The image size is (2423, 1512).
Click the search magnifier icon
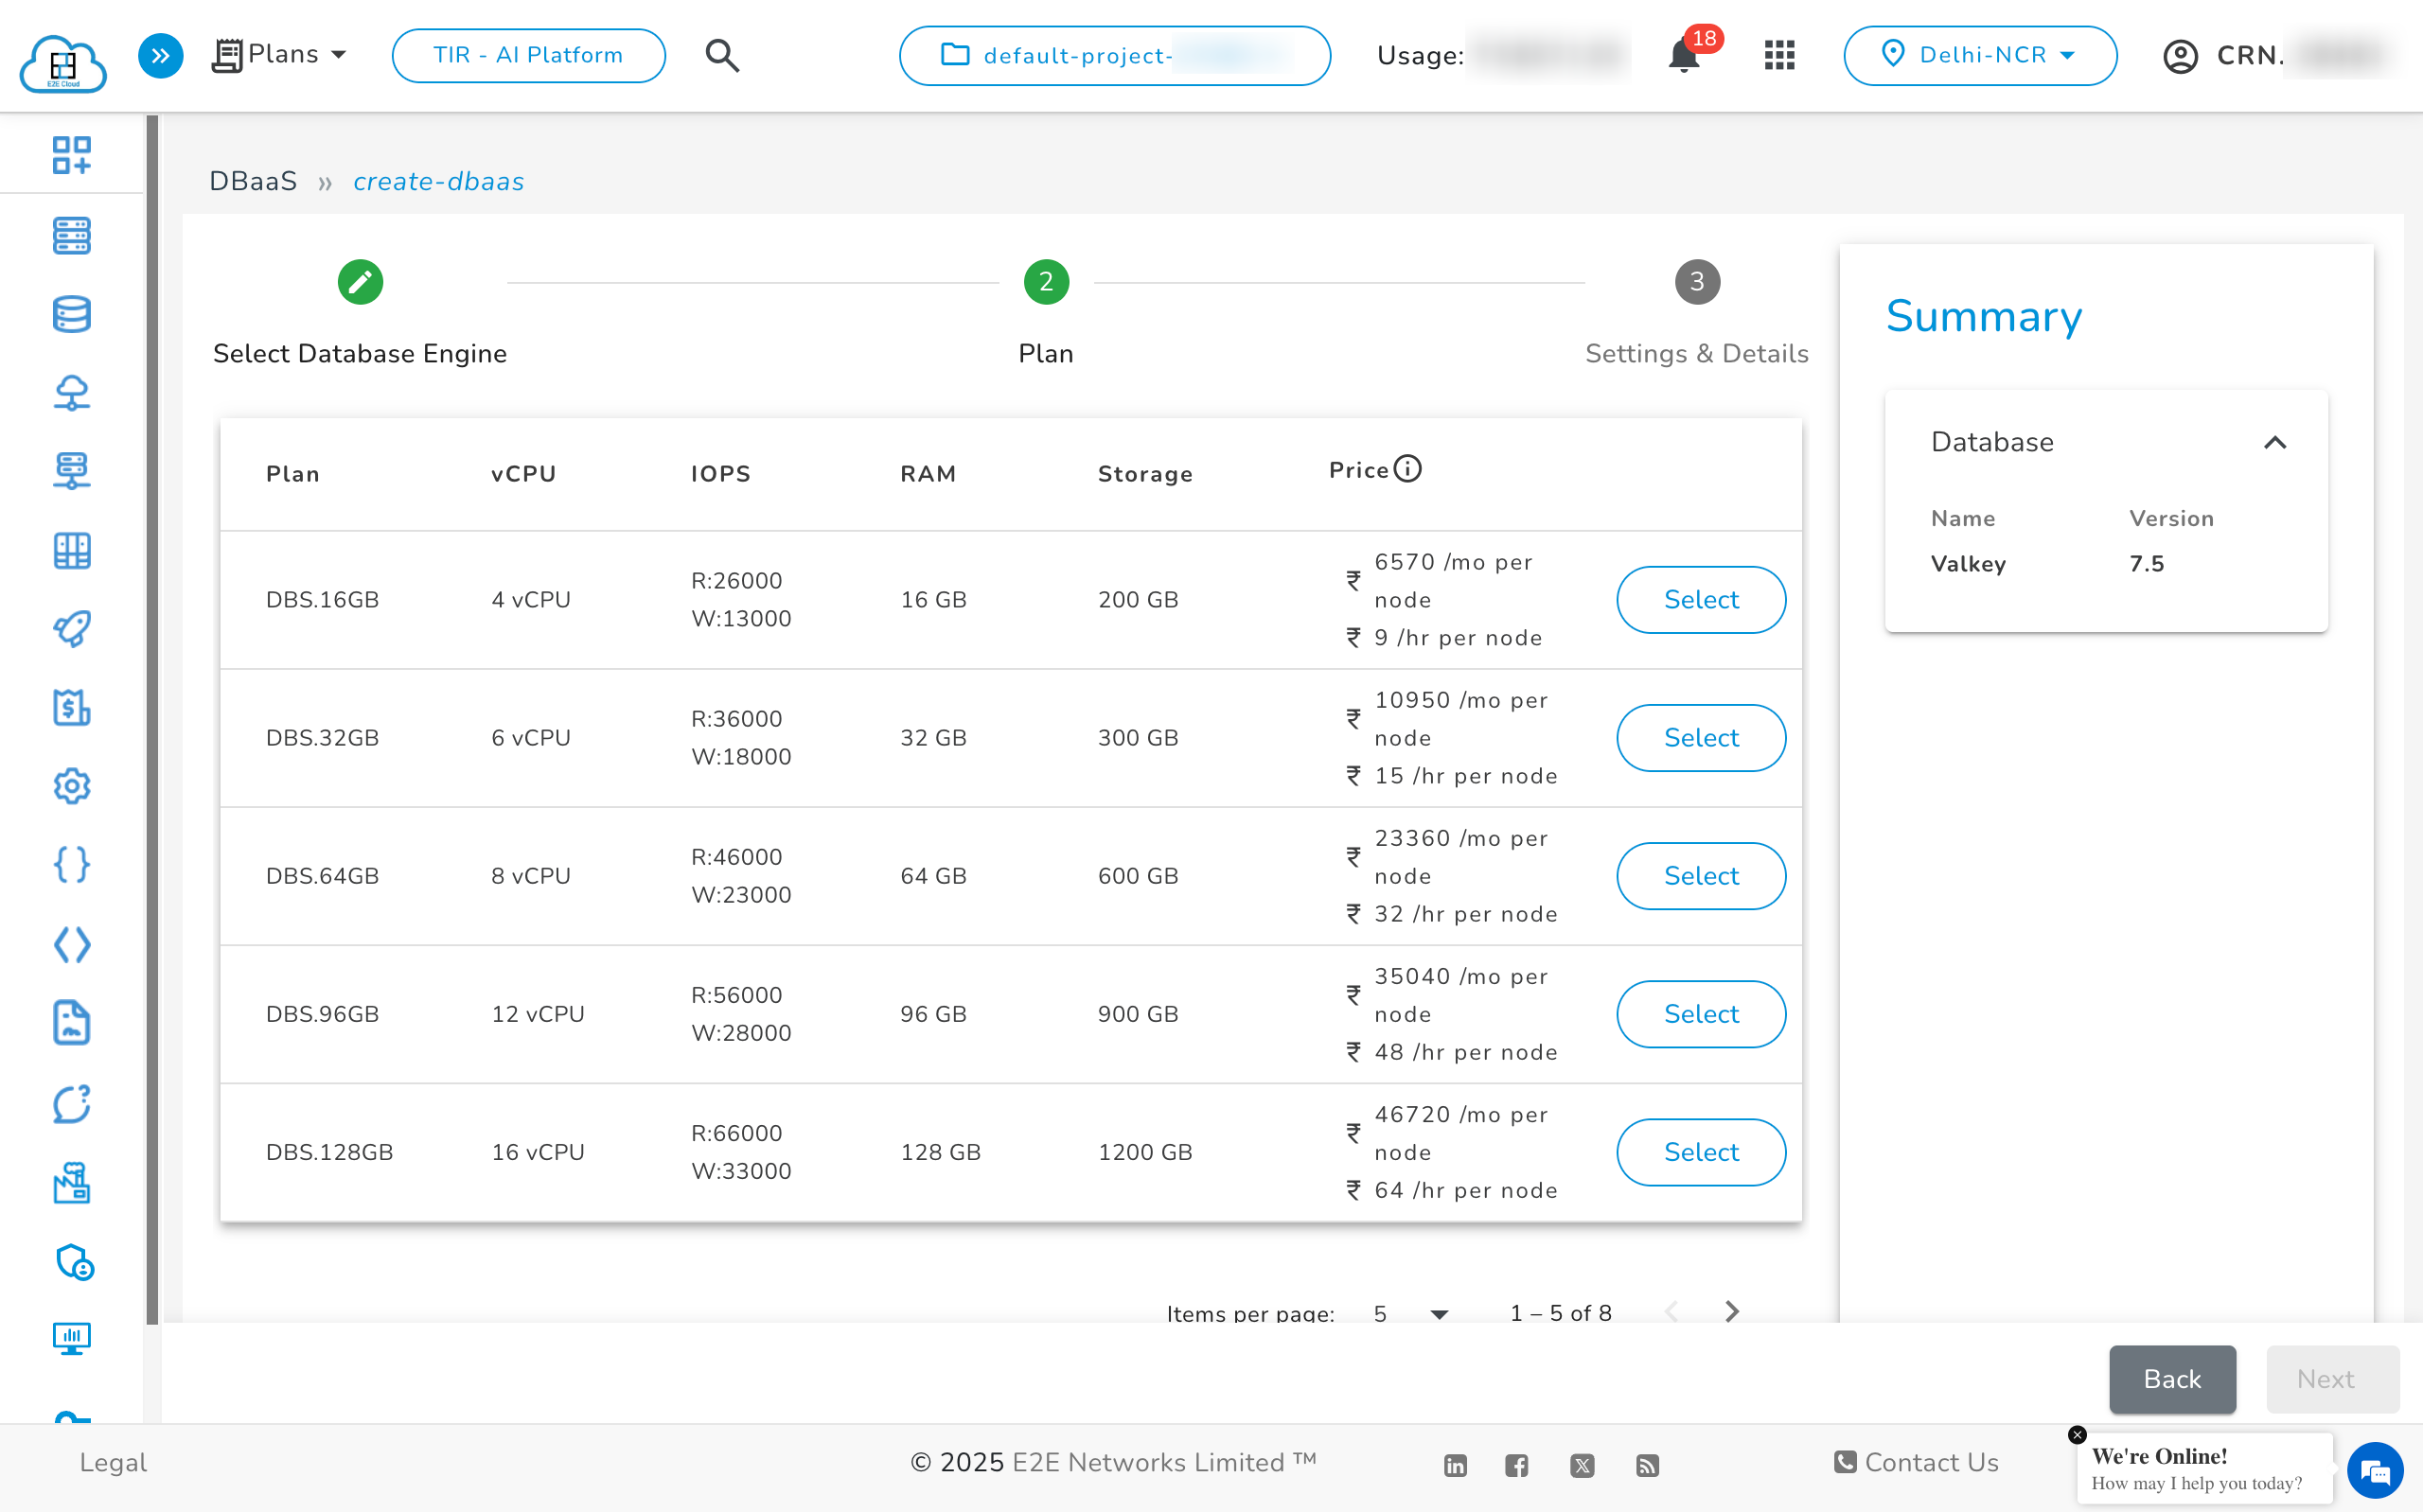(x=722, y=55)
